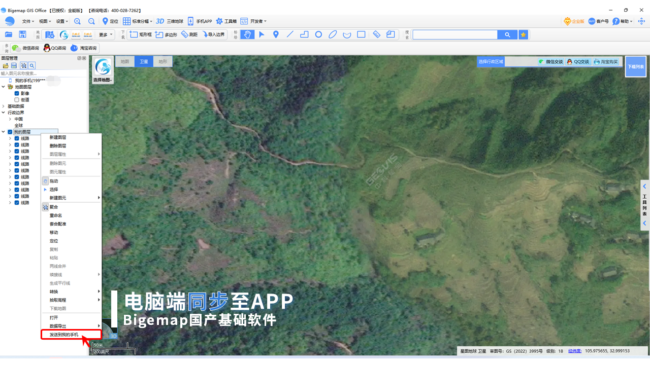Open the 设置 dropdown menu

pos(62,21)
